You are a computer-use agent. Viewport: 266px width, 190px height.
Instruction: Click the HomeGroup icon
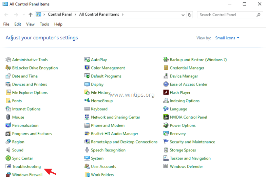point(87,100)
